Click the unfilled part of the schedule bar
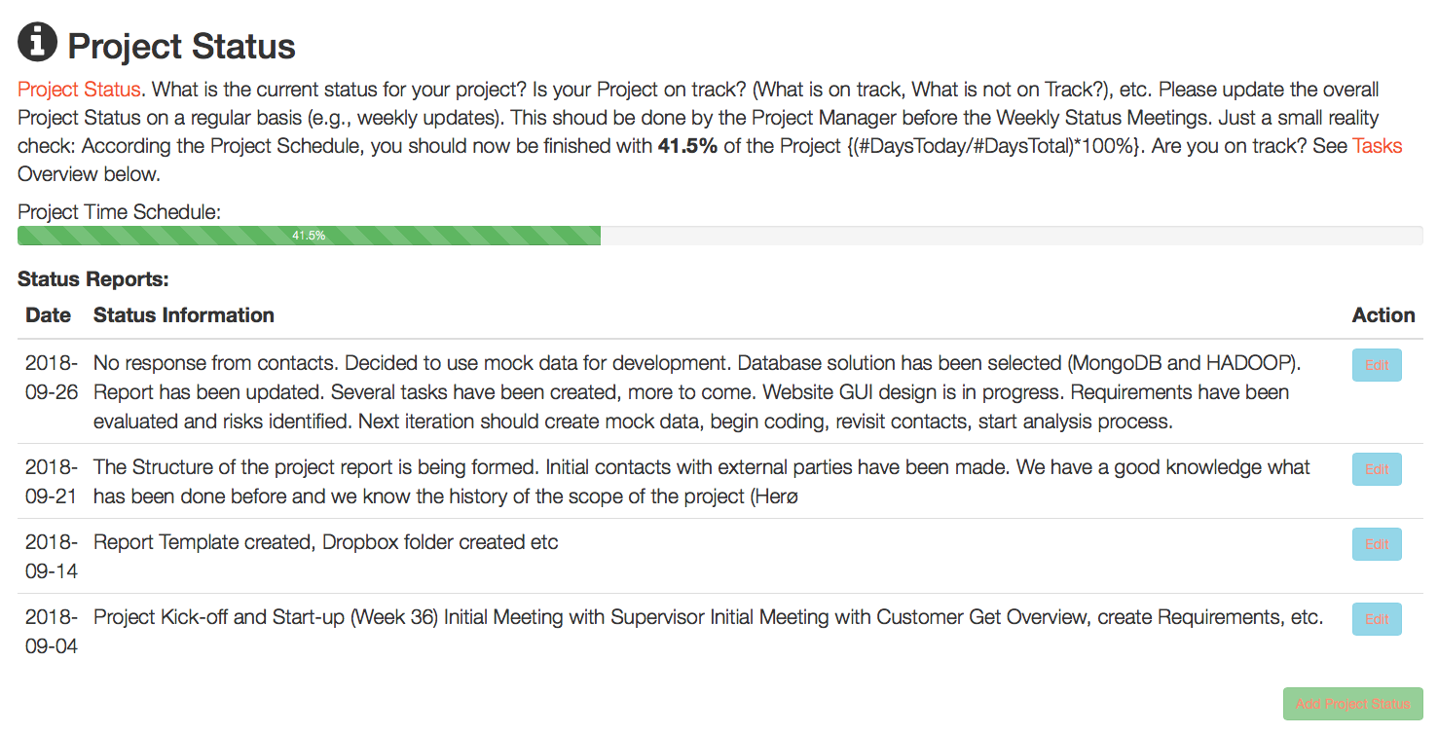1438x734 pixels. pos(1012,236)
